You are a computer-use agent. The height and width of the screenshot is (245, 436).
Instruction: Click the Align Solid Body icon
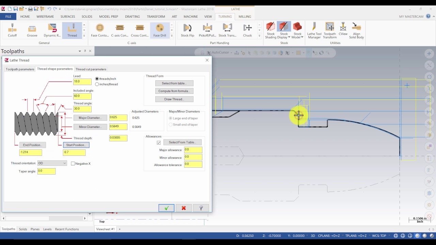[x=357, y=30]
